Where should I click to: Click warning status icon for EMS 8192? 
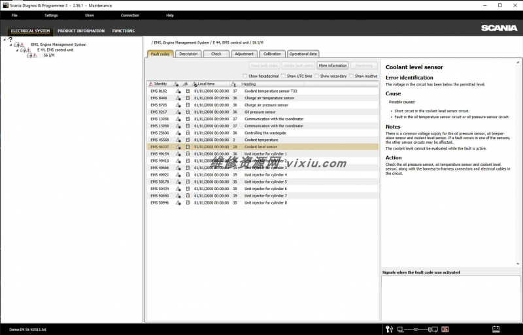pos(178,91)
